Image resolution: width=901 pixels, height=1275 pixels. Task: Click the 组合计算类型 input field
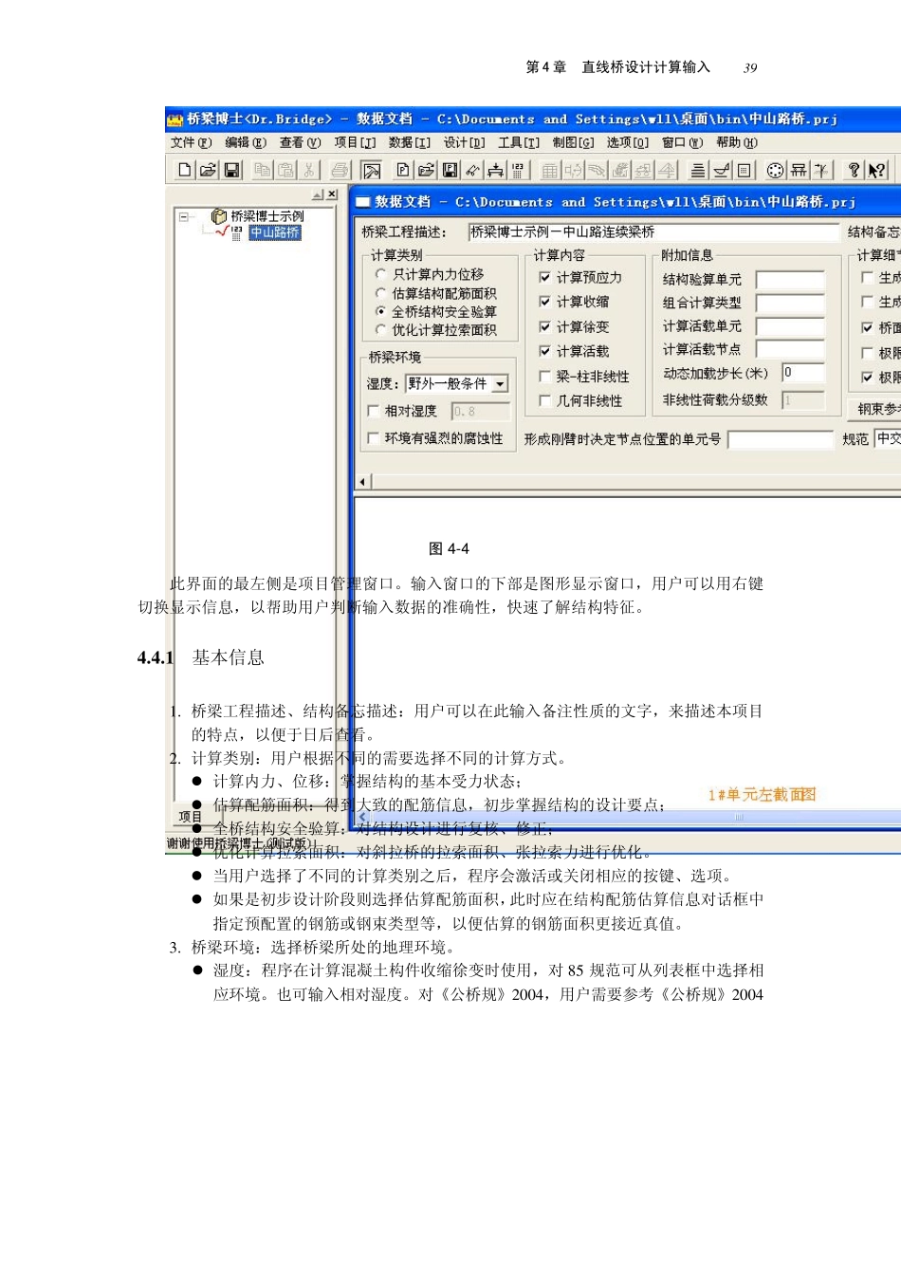790,303
